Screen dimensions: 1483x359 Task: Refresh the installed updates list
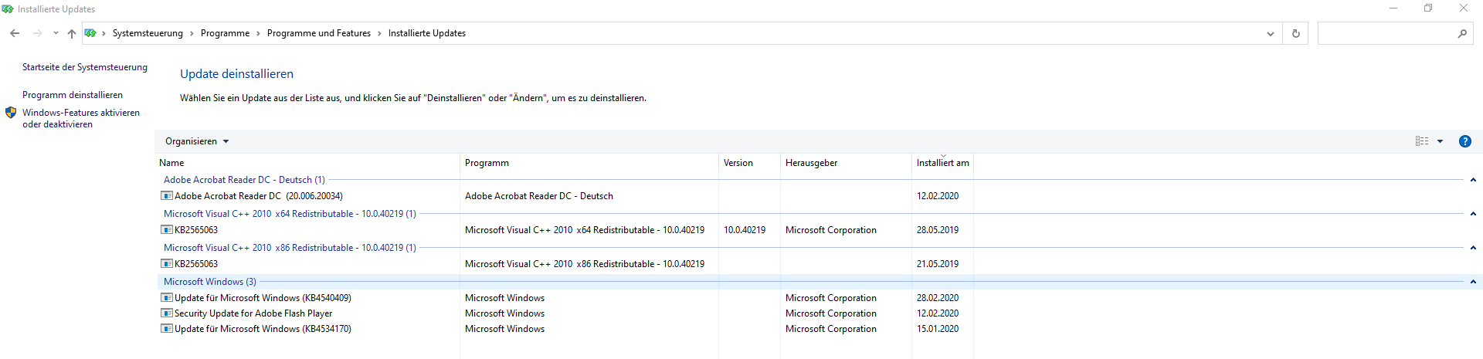tap(1296, 33)
